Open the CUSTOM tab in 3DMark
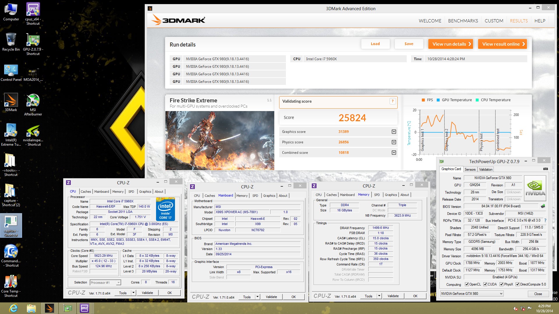 pyautogui.click(x=494, y=21)
